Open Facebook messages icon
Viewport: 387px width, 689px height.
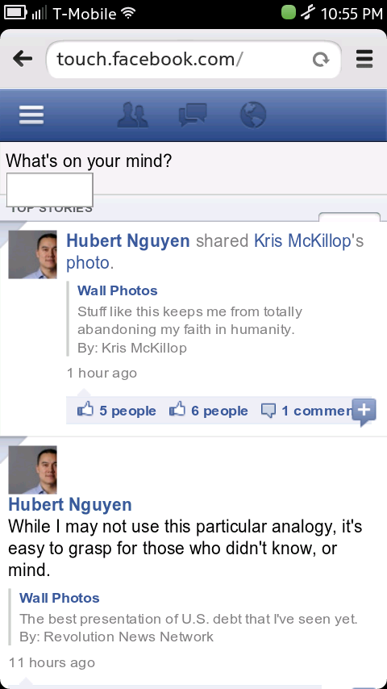pos(193,115)
